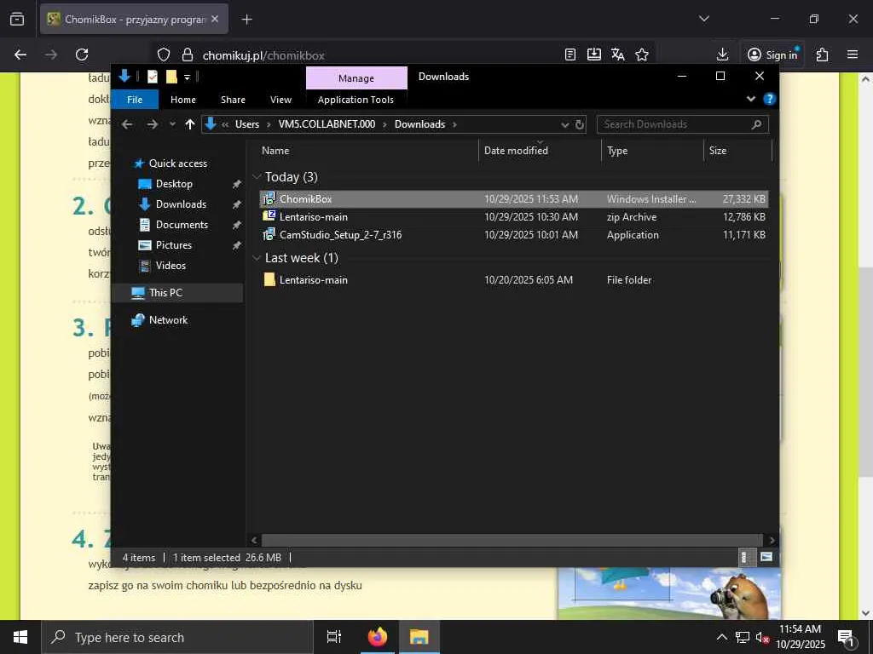
Task: Sort files by Name column
Action: [x=367, y=151]
